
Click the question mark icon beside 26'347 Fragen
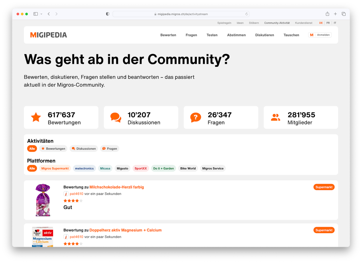(x=196, y=117)
